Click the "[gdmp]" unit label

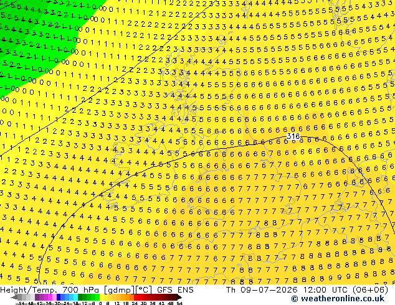pyautogui.click(x=120, y=290)
